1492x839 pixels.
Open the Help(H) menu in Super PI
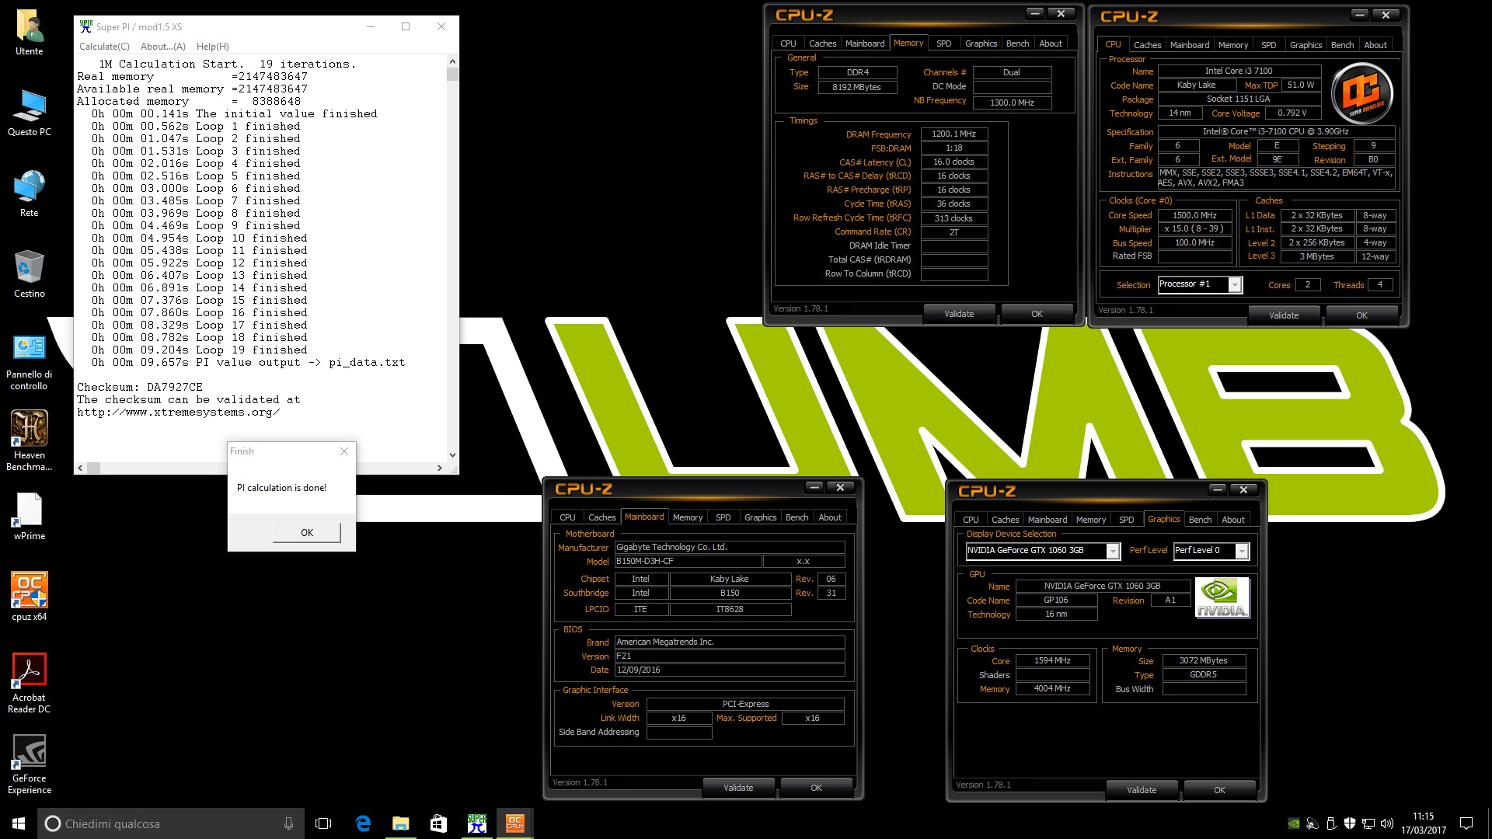[x=213, y=47]
